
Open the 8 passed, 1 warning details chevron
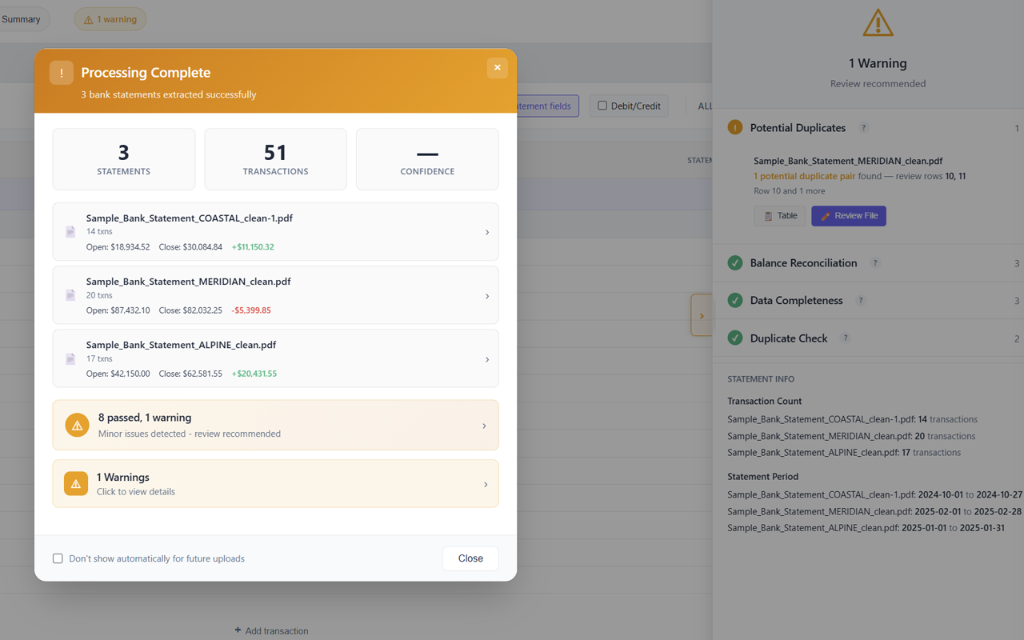pyautogui.click(x=484, y=426)
